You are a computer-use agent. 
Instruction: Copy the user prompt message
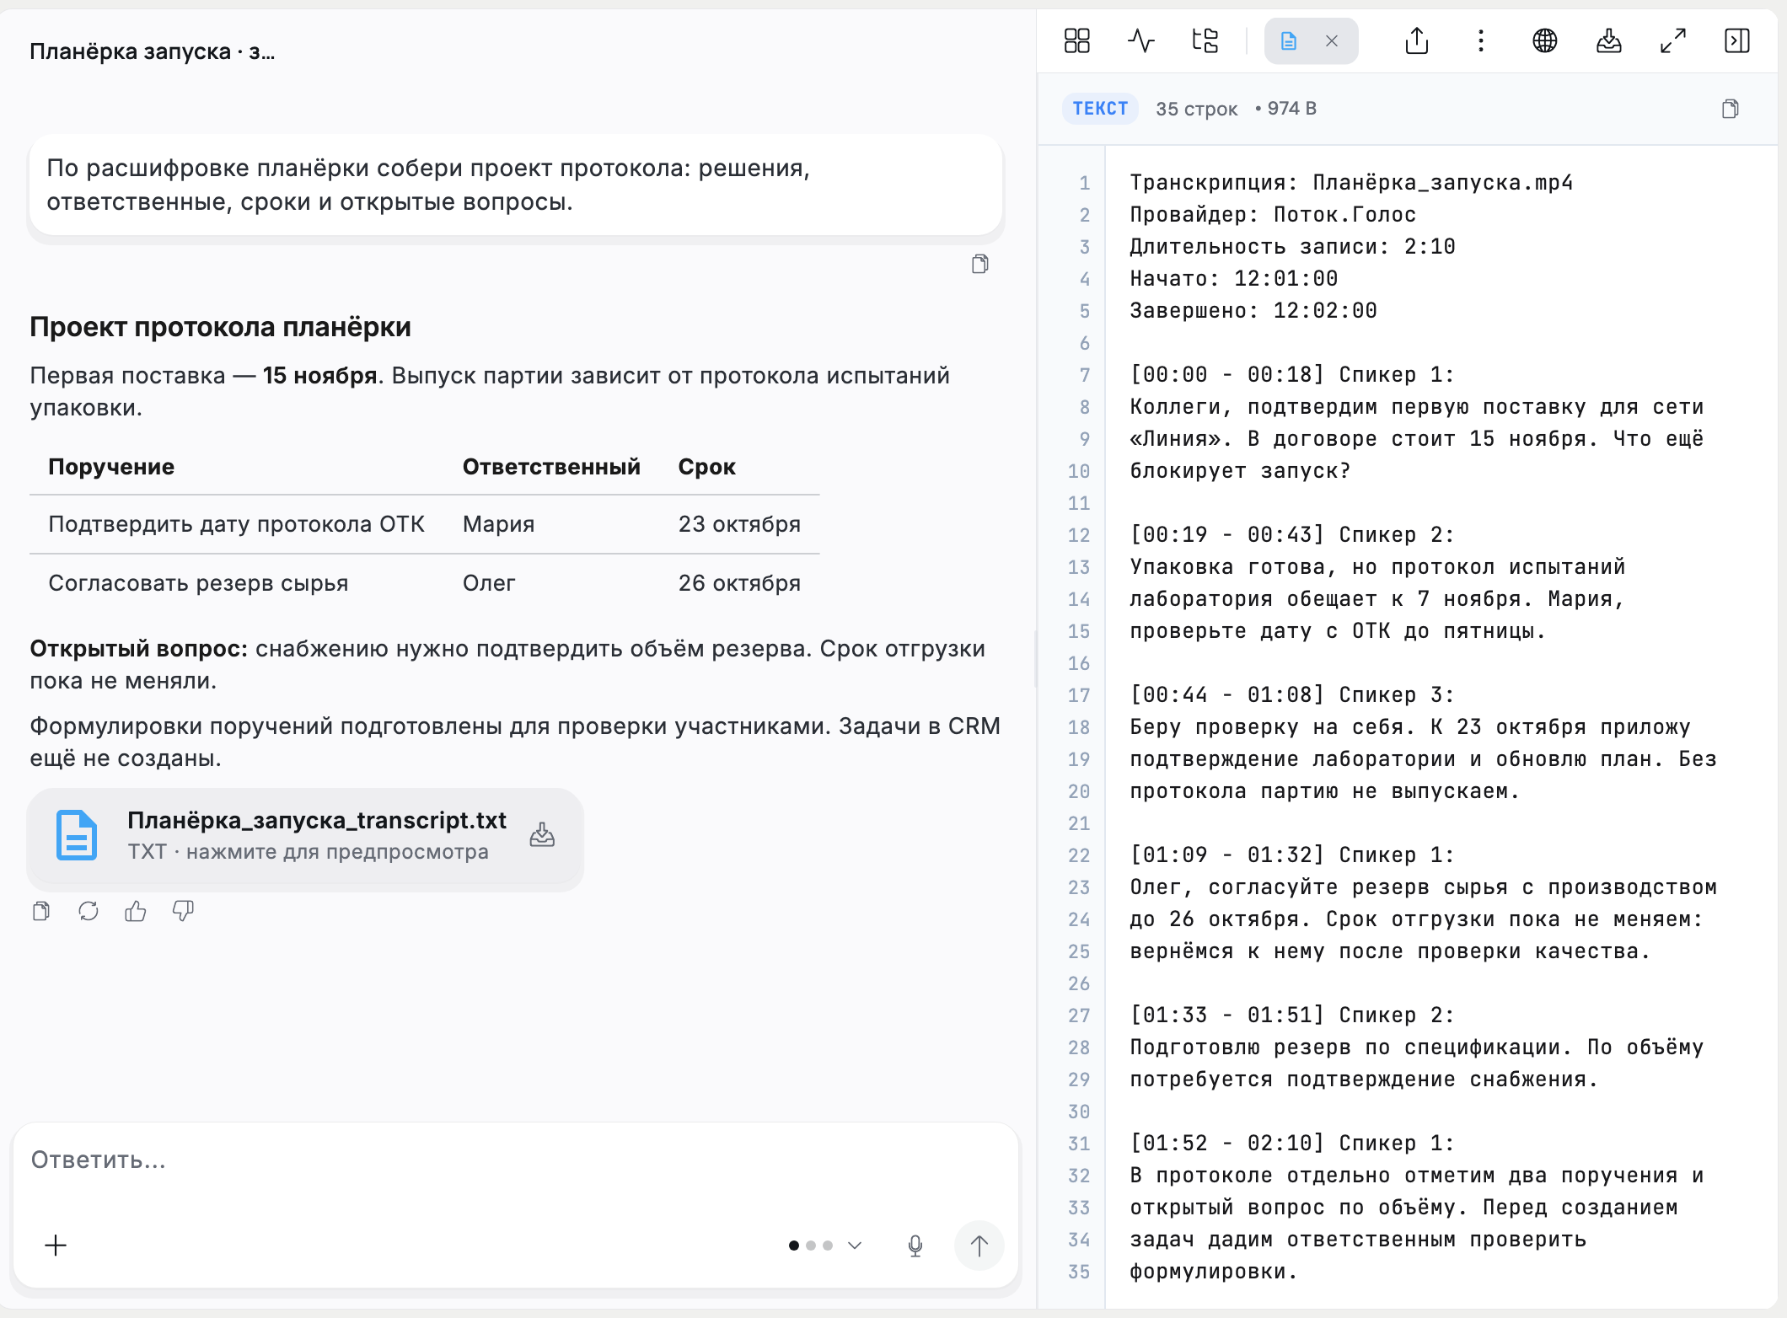pos(979,264)
